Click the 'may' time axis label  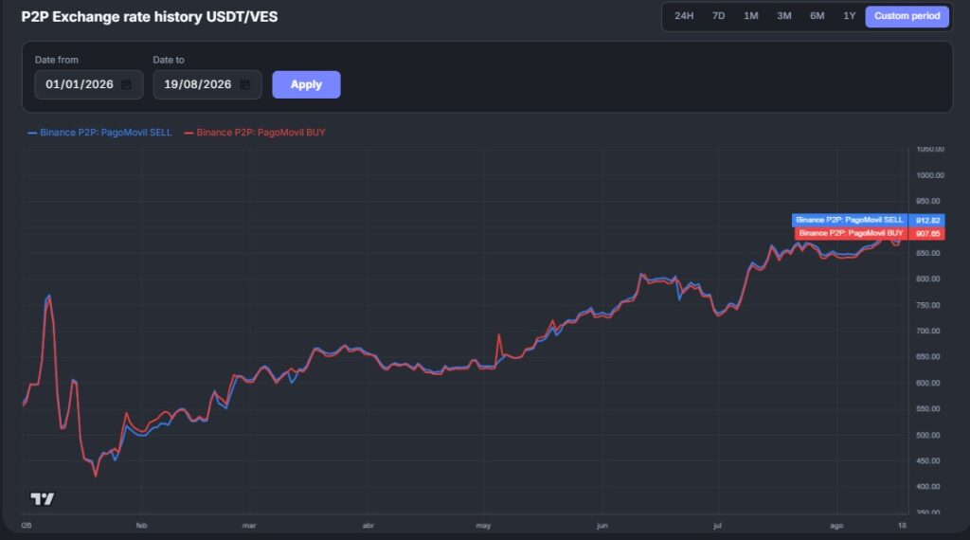483,525
